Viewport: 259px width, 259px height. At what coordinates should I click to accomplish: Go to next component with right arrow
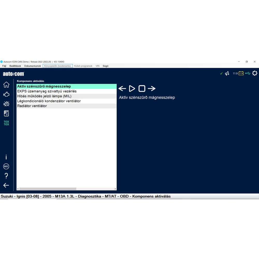[152, 89]
